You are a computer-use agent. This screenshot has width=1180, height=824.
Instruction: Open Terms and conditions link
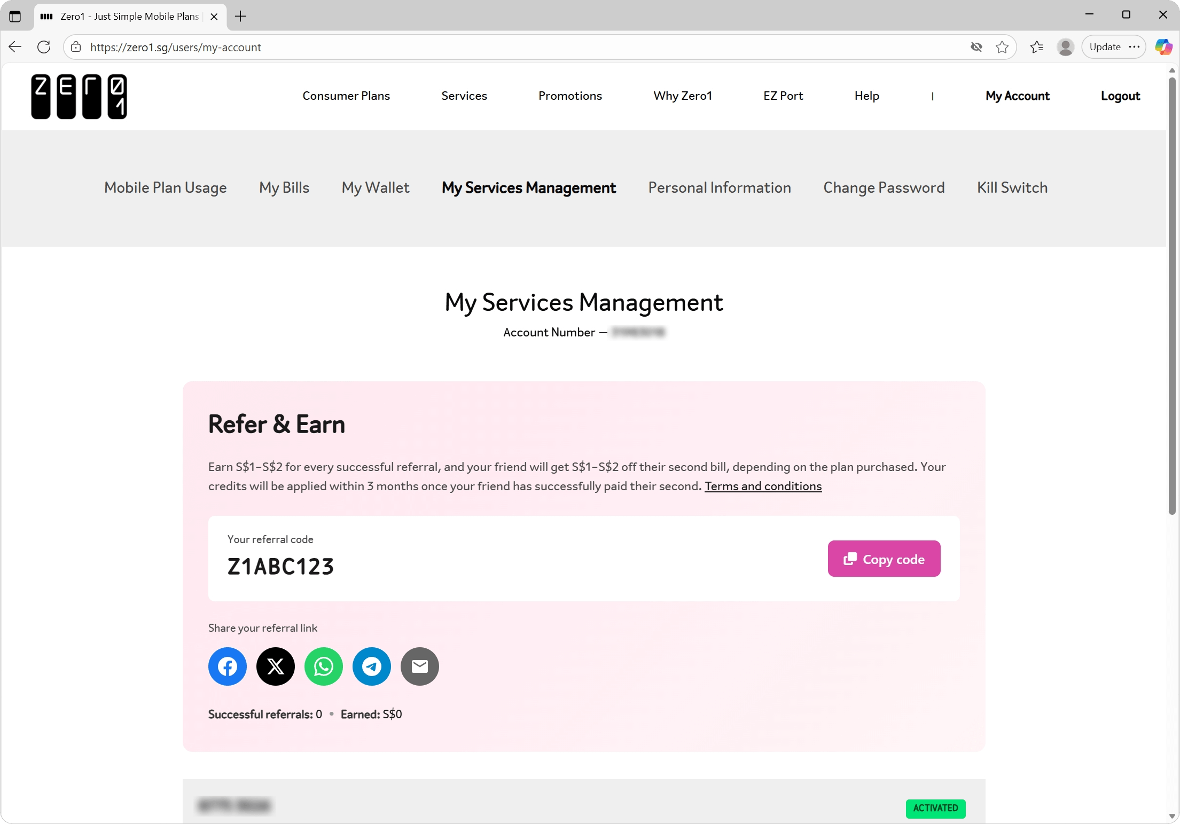click(x=762, y=486)
